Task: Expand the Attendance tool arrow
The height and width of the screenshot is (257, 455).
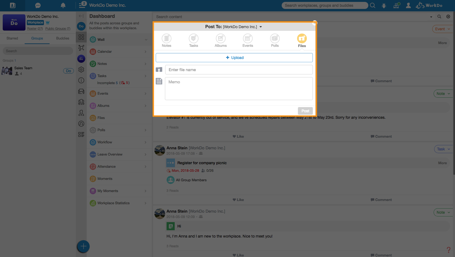Action: (x=145, y=167)
